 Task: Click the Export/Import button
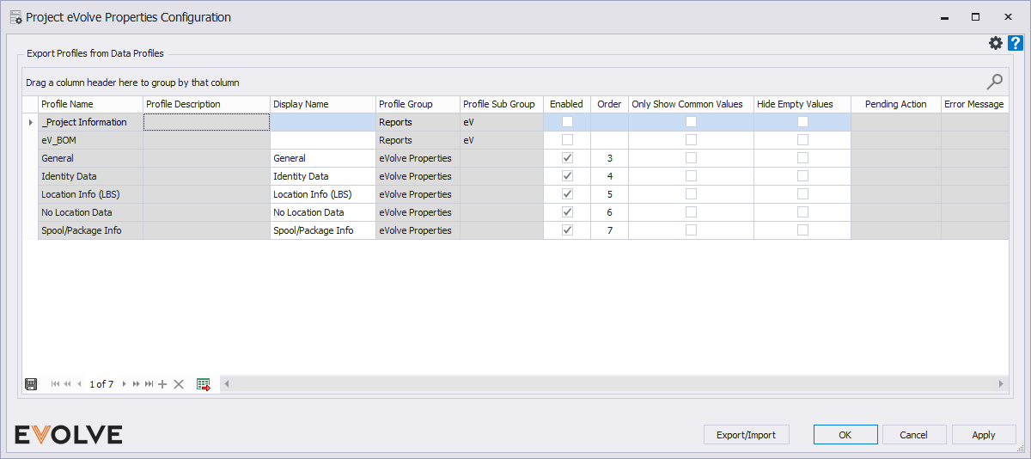746,435
